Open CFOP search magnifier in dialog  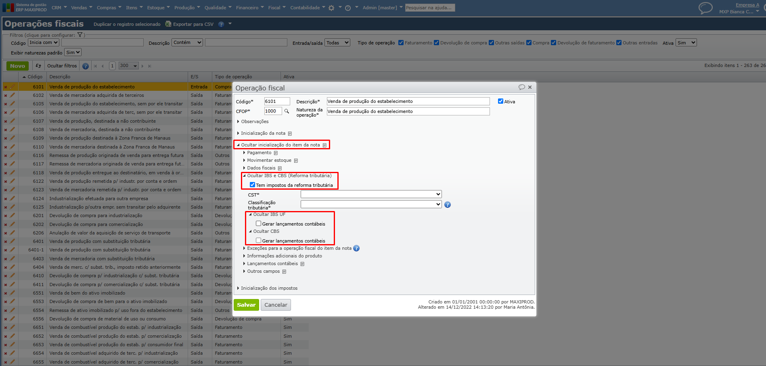point(287,111)
